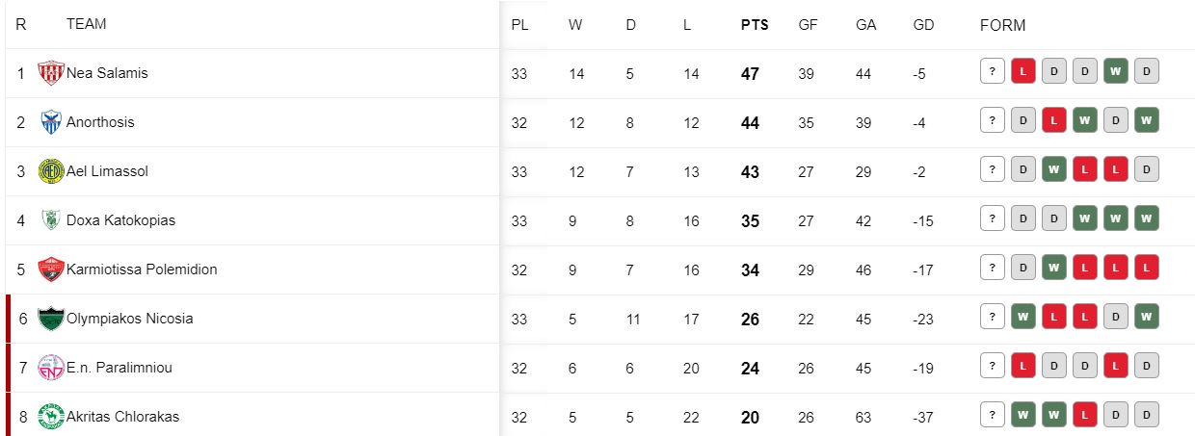This screenshot has height=436, width=1195.
Task: Sort table by PTS column header
Action: tap(755, 25)
